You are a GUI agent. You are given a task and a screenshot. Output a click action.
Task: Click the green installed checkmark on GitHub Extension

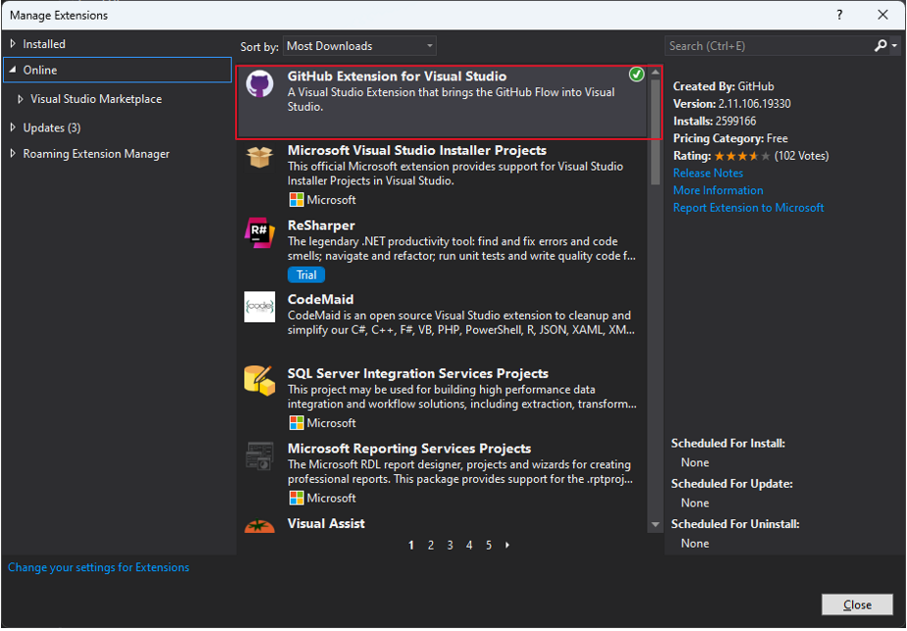pos(636,73)
